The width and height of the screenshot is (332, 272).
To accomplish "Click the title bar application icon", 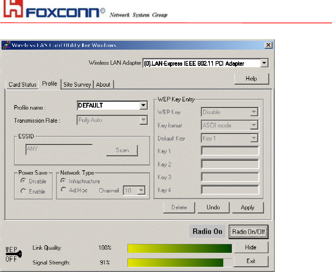I will [x=6, y=45].
